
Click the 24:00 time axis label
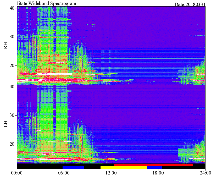(205, 173)
